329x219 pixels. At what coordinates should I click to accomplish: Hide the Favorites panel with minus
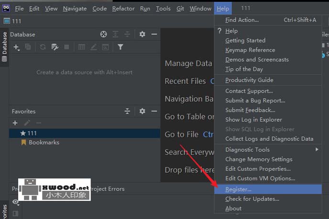[154, 111]
